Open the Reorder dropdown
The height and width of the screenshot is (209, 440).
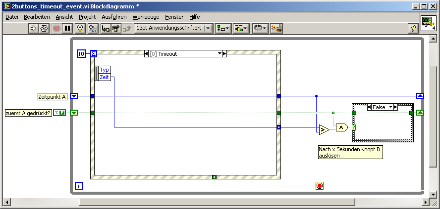[x=261, y=28]
